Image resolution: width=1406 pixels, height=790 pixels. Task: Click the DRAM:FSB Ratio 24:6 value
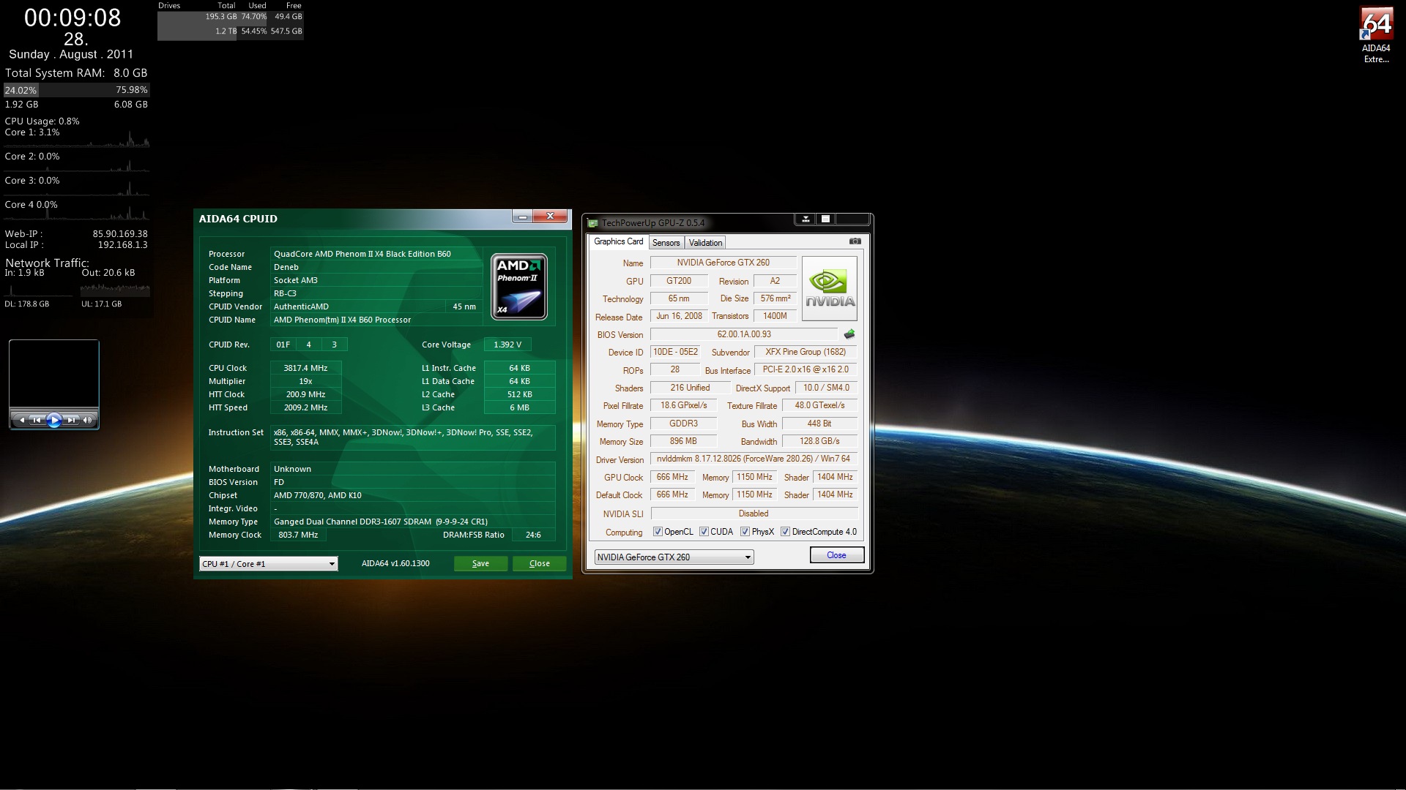(533, 535)
